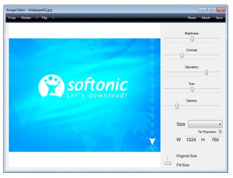The width and height of the screenshot is (233, 178).
Task: Click the Hue slider handle
Action: click(x=192, y=89)
